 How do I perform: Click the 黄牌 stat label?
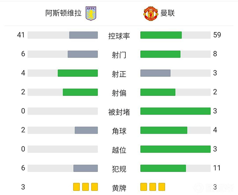(x=119, y=188)
